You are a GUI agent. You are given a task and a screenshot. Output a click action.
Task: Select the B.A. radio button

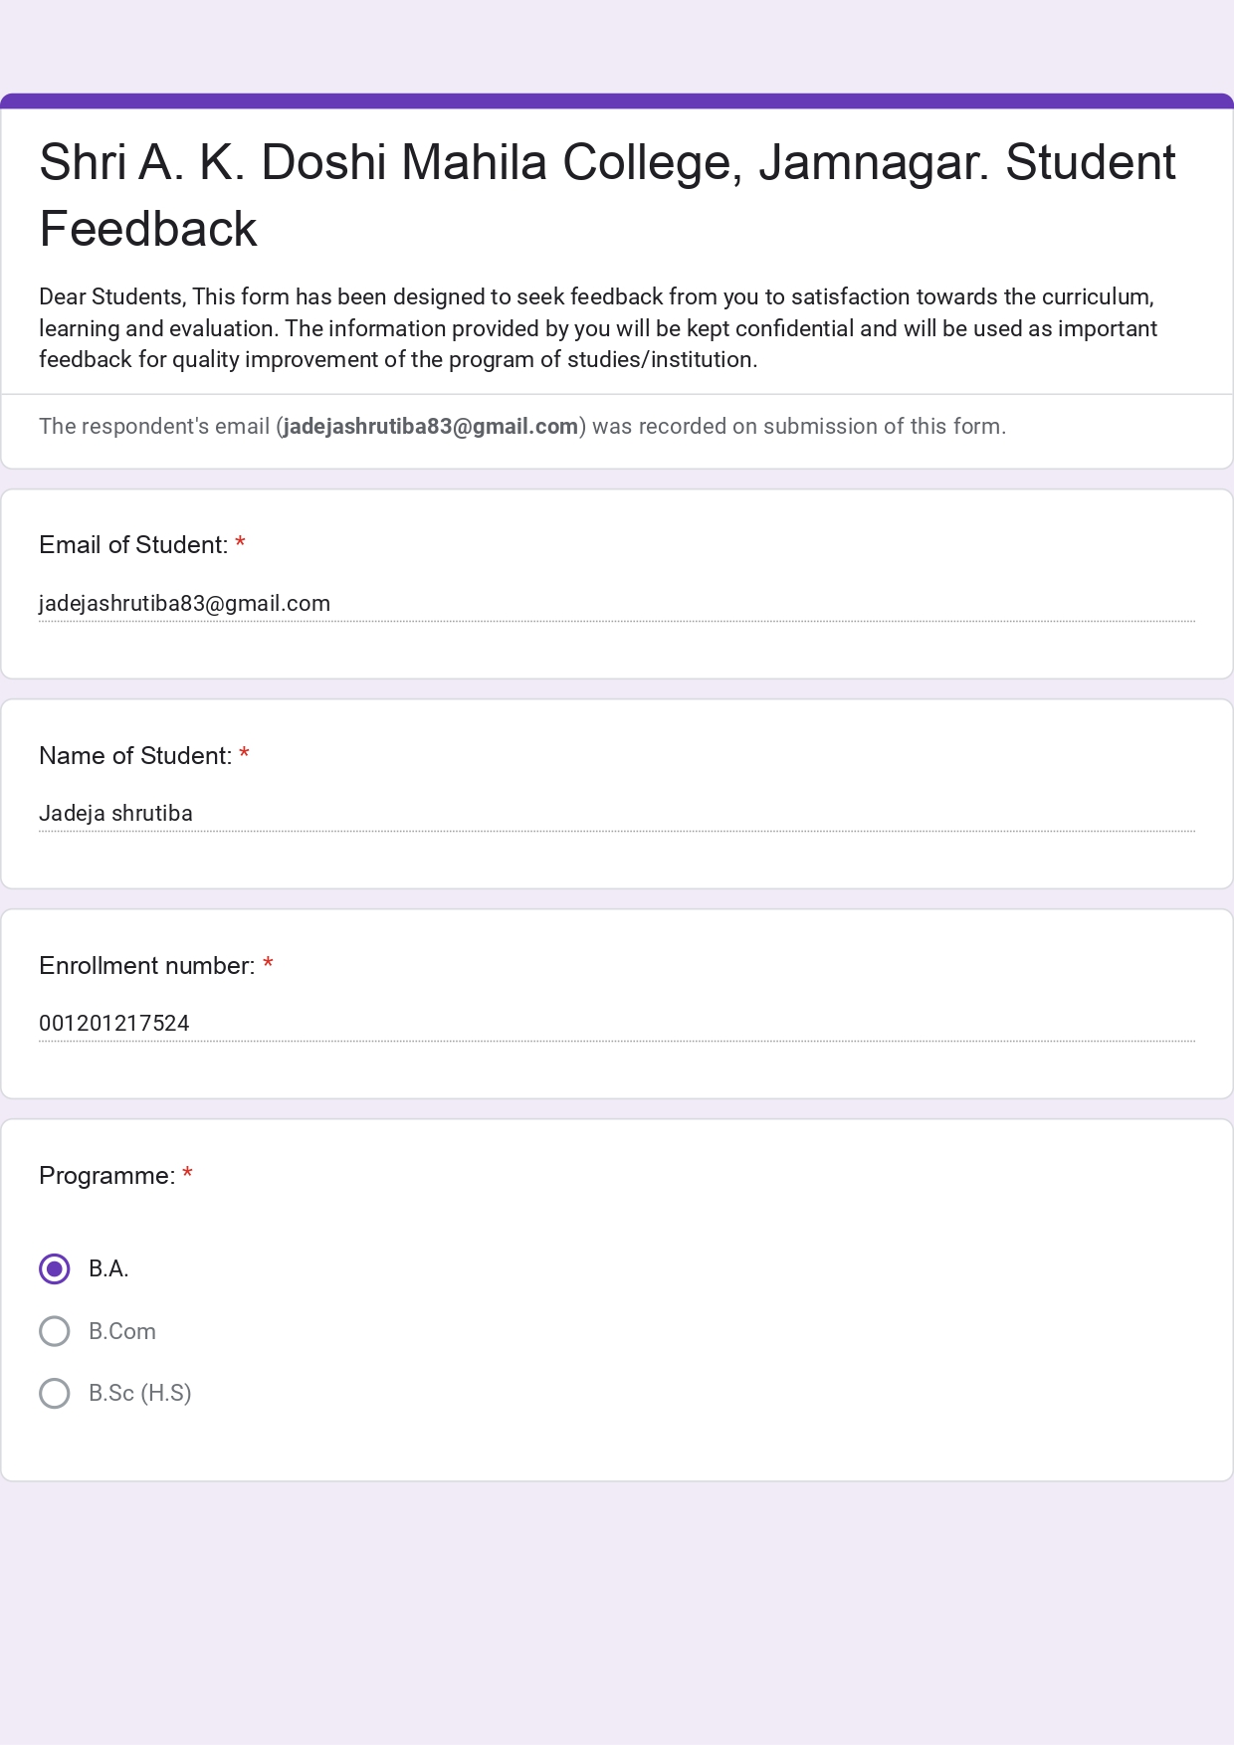click(55, 1268)
